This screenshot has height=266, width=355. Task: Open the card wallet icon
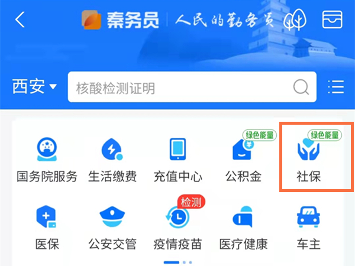(332, 20)
